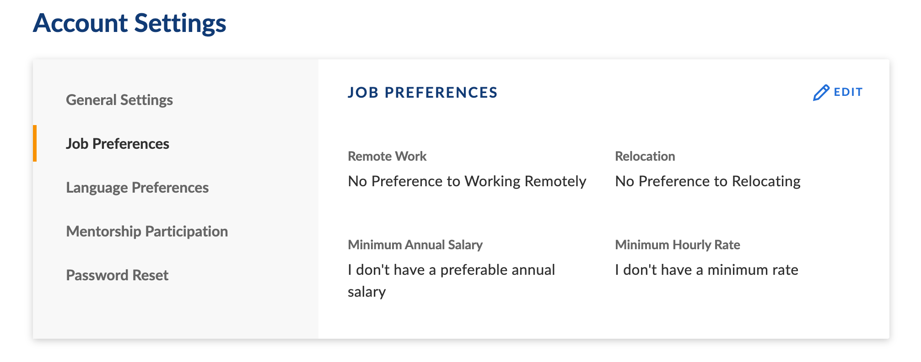Click the word salary on second line
This screenshot has width=921, height=362.
tap(367, 292)
